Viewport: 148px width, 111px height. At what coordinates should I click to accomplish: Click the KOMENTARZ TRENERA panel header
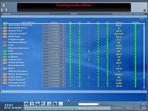[x=12, y=92]
